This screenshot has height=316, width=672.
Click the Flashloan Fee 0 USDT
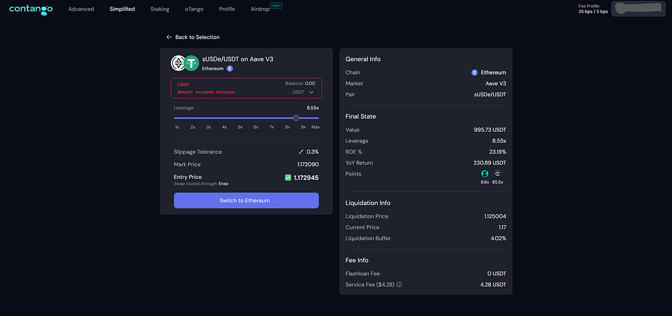click(497, 274)
